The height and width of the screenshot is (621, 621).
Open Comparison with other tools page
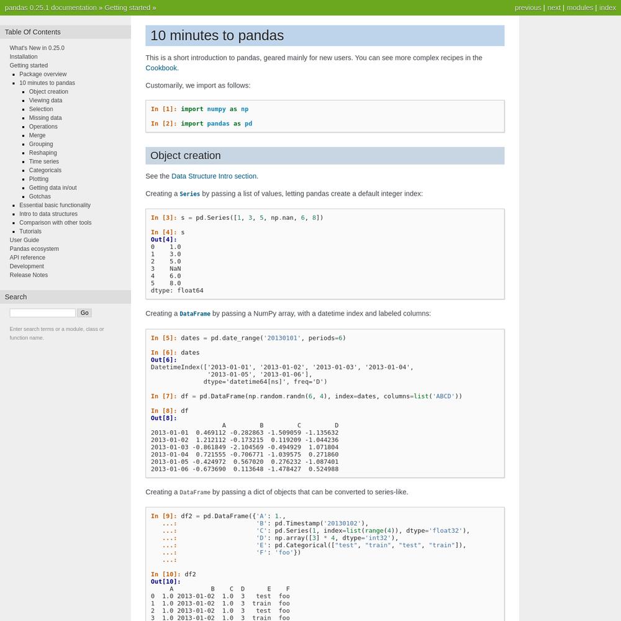[55, 222]
